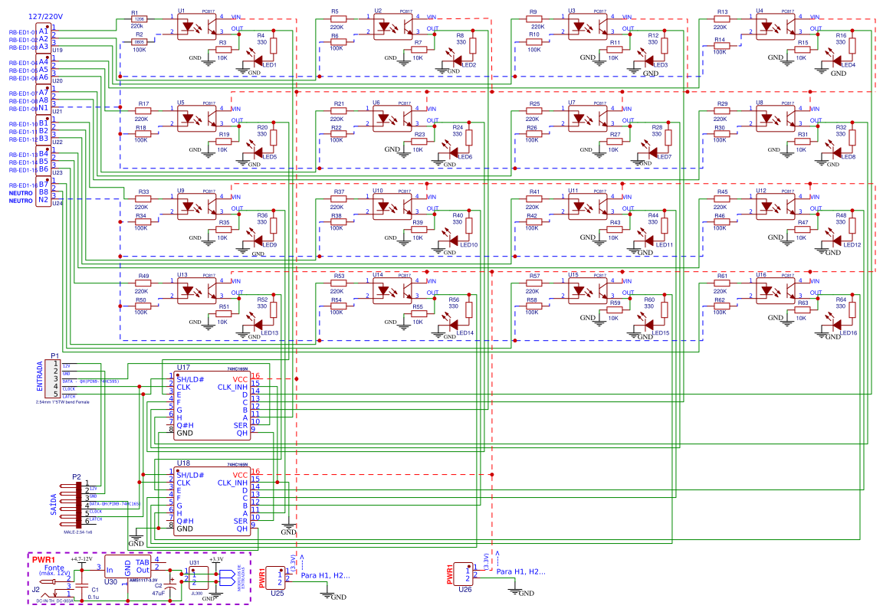Select the U14 optocoupler symbol
This screenshot has width=883, height=612.
pos(392,291)
